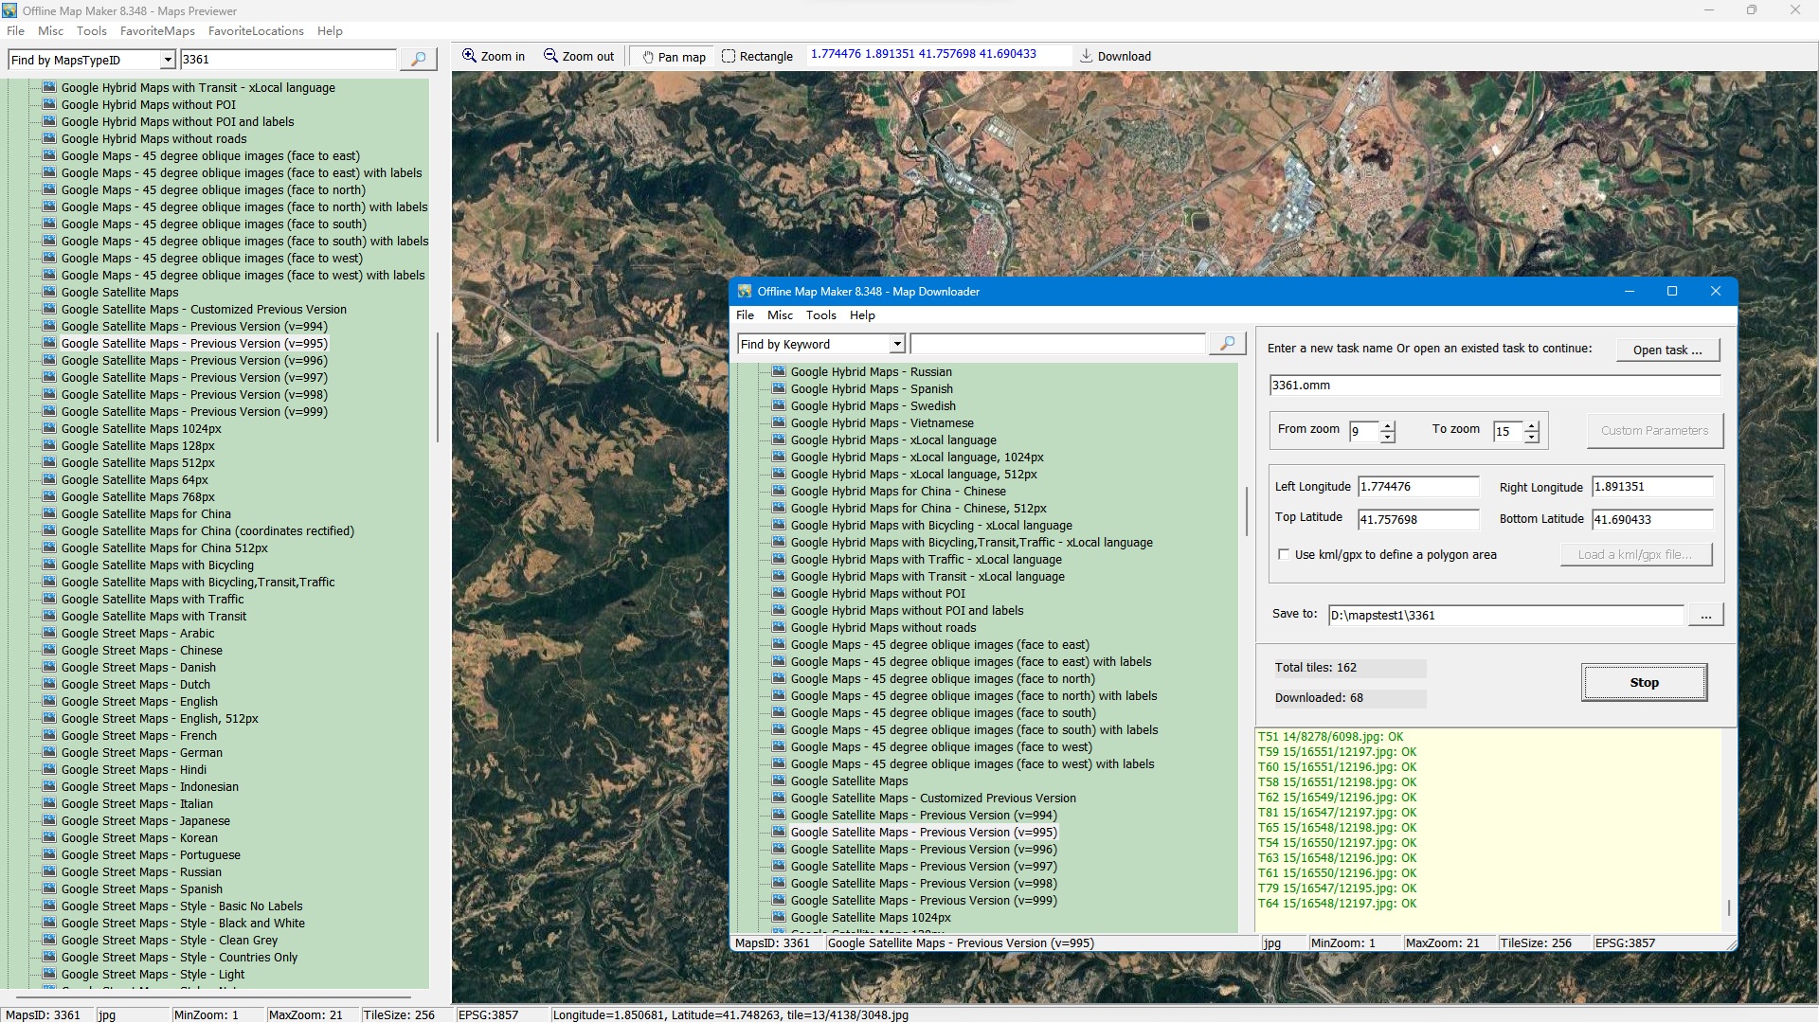Click search icon in Map Downloader window
The width and height of the screenshot is (1819, 1023).
(x=1227, y=344)
